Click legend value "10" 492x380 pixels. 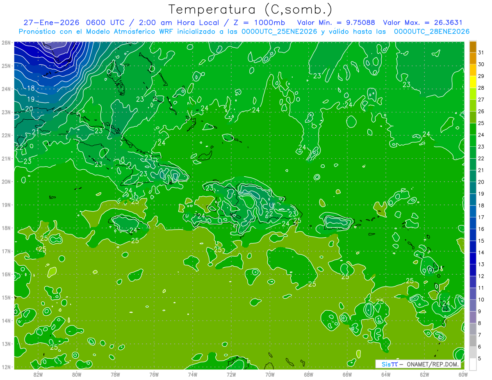point(481,299)
